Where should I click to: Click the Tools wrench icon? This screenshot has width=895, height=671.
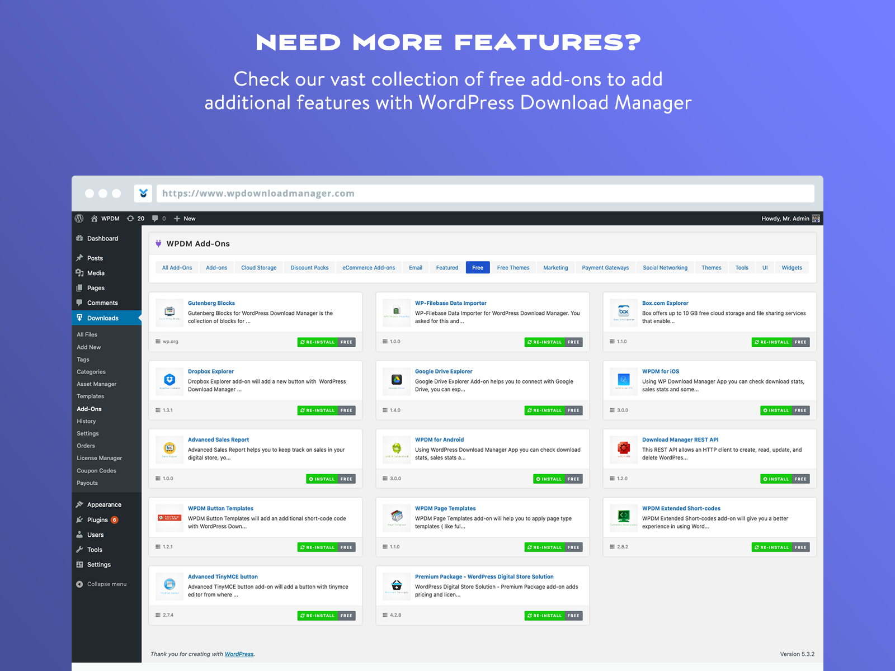[x=79, y=550]
